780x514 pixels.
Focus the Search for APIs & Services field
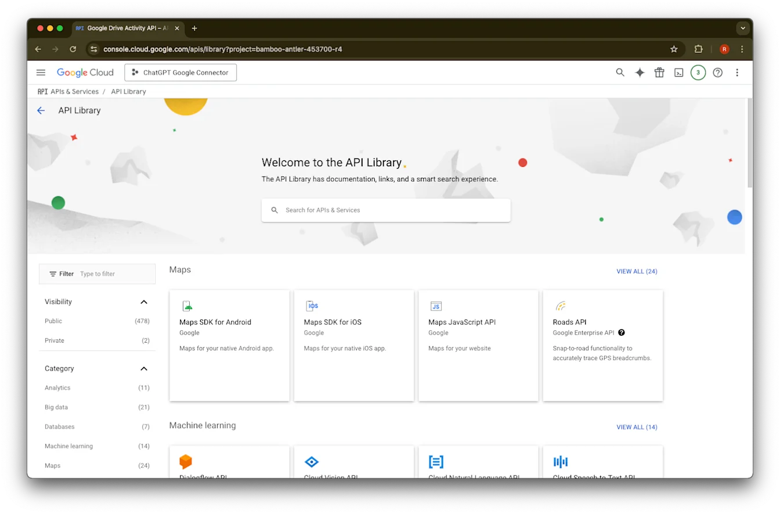pos(386,210)
